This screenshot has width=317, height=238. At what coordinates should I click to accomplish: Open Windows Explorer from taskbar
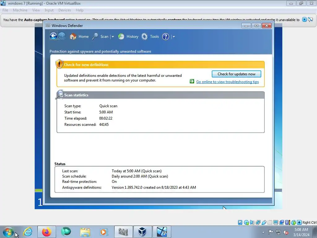pos(85,232)
